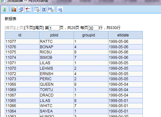
Task: Select the row cell with id 11068
Action: 22,84
